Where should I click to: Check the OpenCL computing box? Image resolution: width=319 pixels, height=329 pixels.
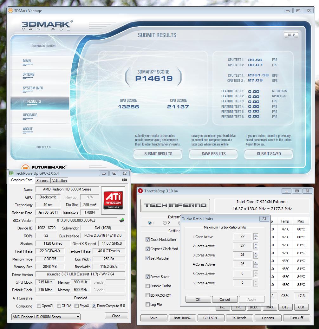(39, 306)
